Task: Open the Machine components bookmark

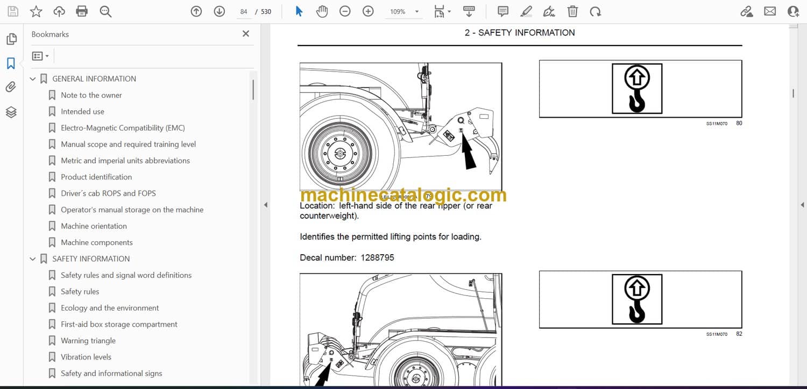Action: [x=96, y=242]
